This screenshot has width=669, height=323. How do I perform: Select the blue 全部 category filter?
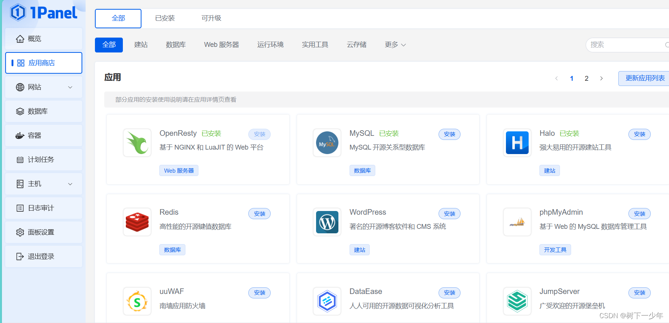click(109, 45)
